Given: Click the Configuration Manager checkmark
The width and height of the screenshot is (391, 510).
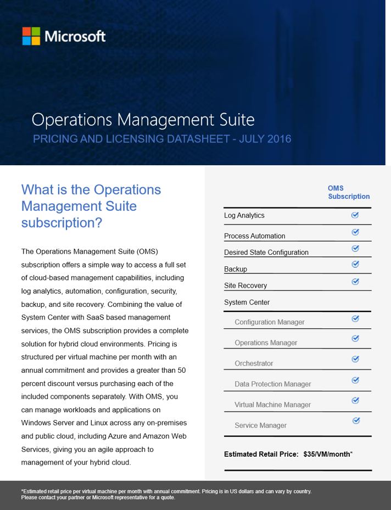Looking at the screenshot, I should pyautogui.click(x=355, y=318).
